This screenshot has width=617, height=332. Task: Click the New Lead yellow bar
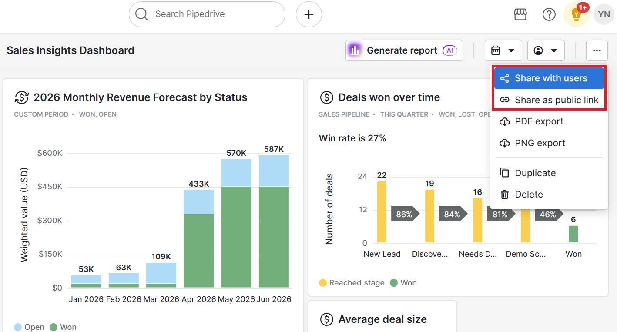tap(382, 212)
